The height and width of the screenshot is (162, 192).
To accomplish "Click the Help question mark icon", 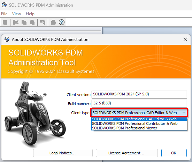I will pos(62,22).
